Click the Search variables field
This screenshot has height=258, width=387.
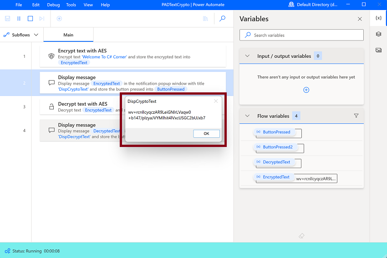[301, 35]
